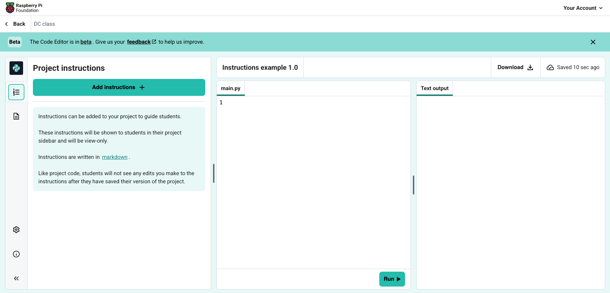Open the info circle icon panel

pyautogui.click(x=16, y=254)
